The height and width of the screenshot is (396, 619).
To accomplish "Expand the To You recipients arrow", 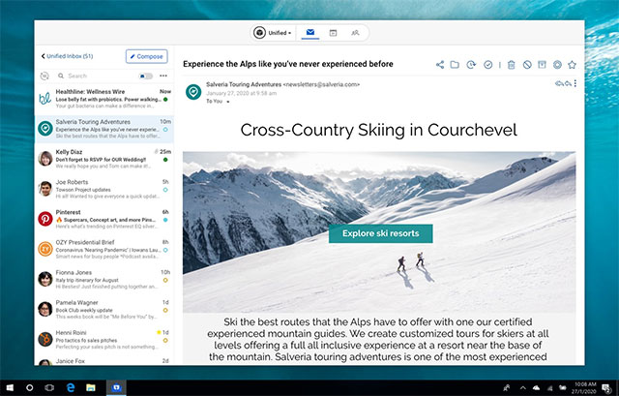I will point(228,102).
